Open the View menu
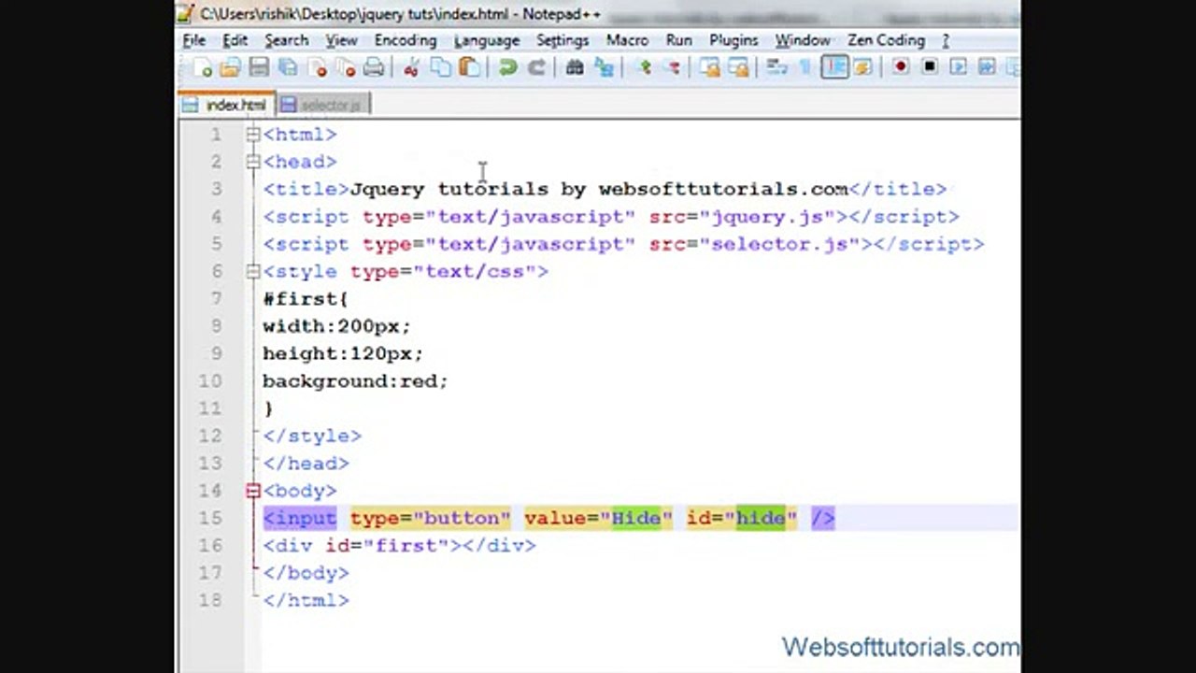This screenshot has height=673, width=1196. tap(341, 40)
